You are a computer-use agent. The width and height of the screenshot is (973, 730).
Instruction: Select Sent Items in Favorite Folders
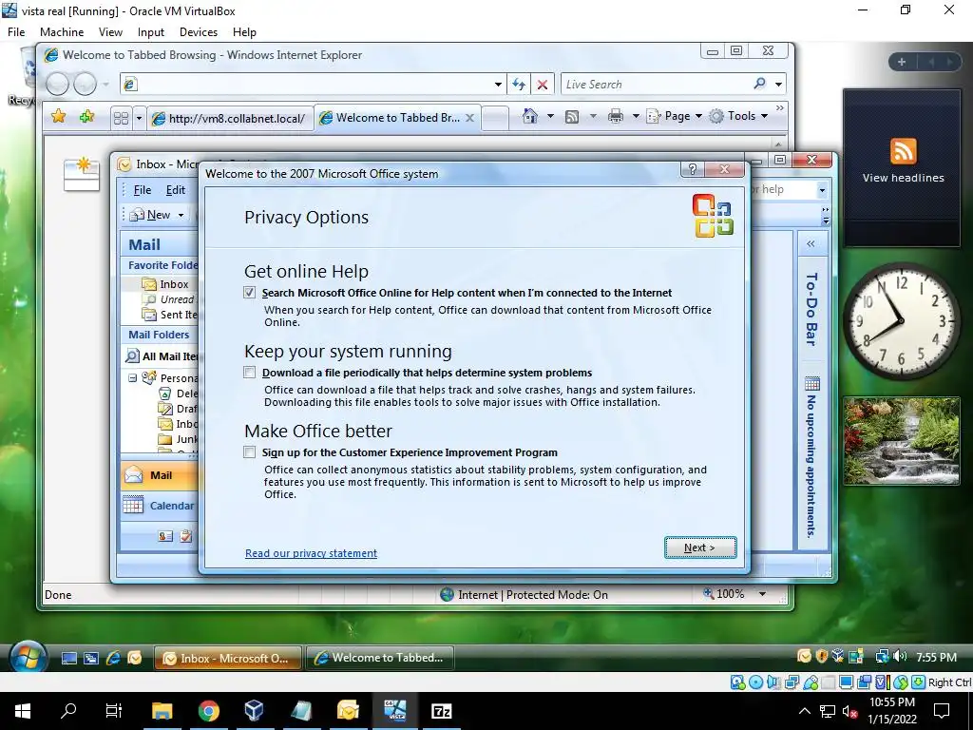[169, 315]
